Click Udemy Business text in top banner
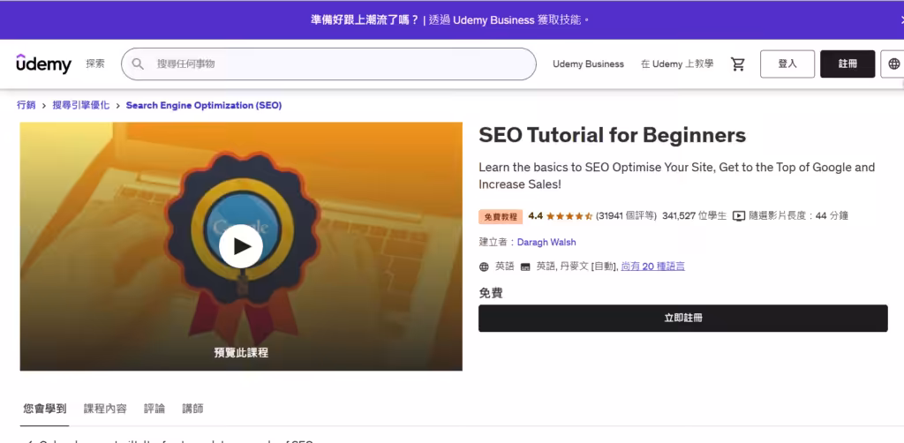The width and height of the screenshot is (904, 443). tap(493, 20)
